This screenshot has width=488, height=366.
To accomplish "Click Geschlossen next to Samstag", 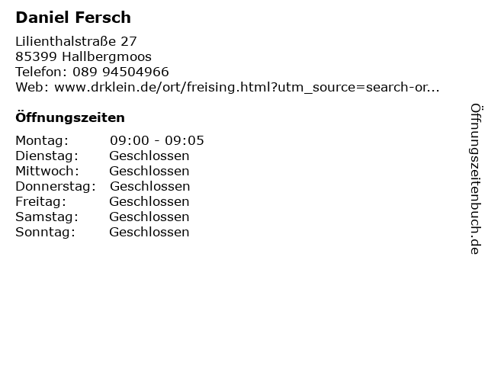I will tap(149, 217).
